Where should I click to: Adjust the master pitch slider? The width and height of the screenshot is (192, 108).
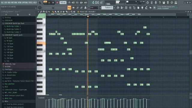pos(53,8)
